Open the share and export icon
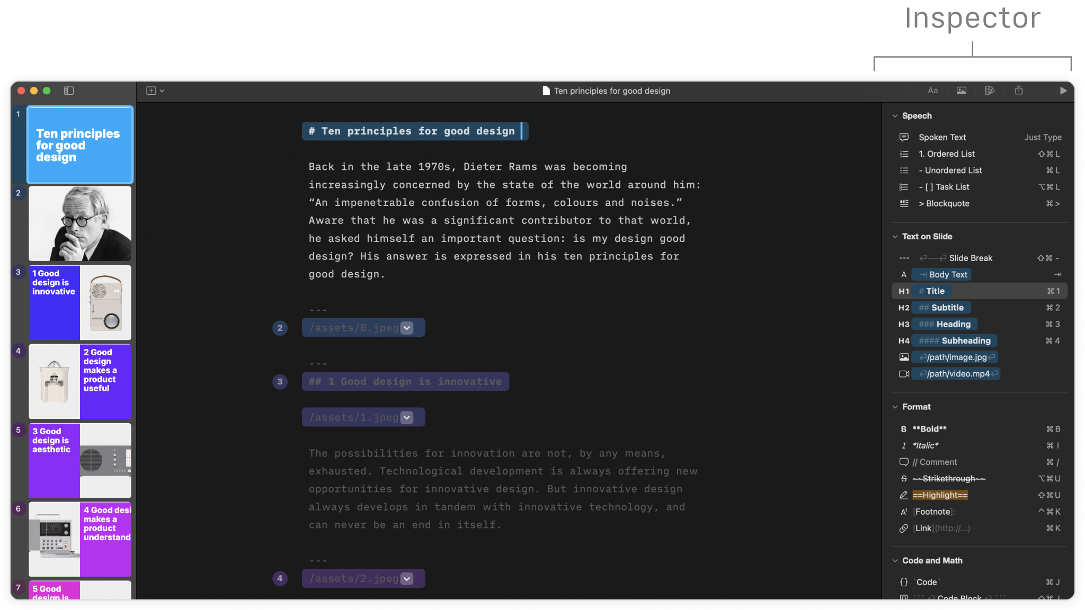 [1018, 91]
